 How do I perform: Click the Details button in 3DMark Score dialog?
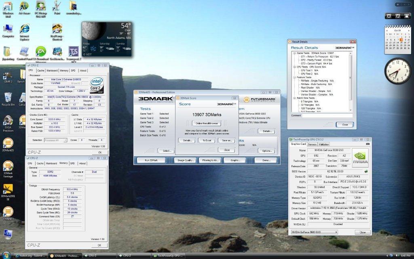click(x=187, y=140)
